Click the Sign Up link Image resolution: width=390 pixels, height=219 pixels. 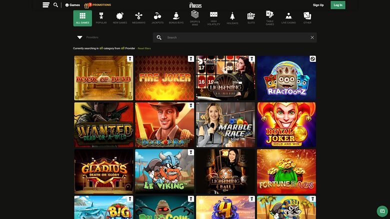[318, 5]
